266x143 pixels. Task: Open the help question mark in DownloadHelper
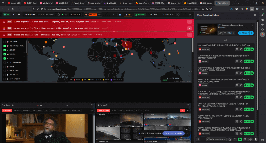251,139
